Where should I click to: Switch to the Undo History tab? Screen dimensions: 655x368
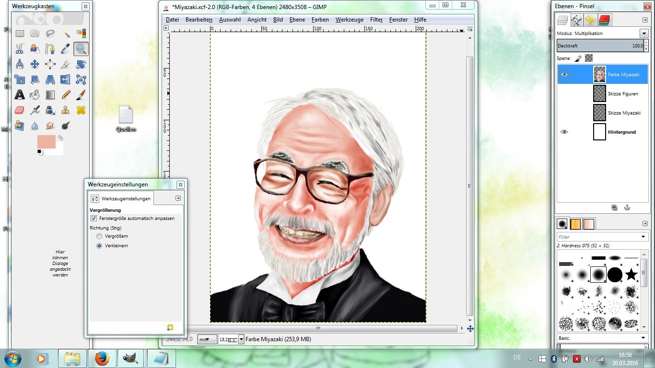tap(590, 20)
